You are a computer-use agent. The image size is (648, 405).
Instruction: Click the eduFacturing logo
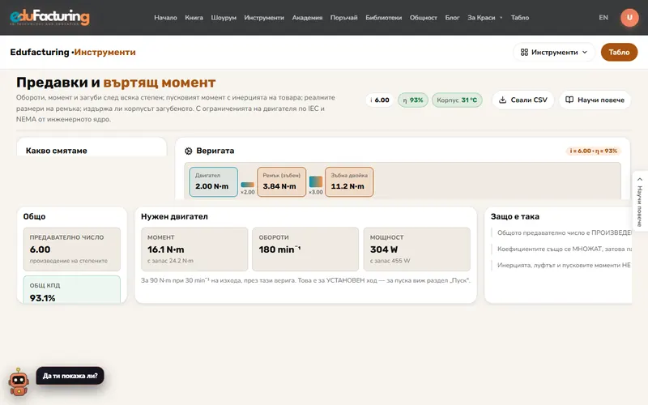click(x=49, y=17)
